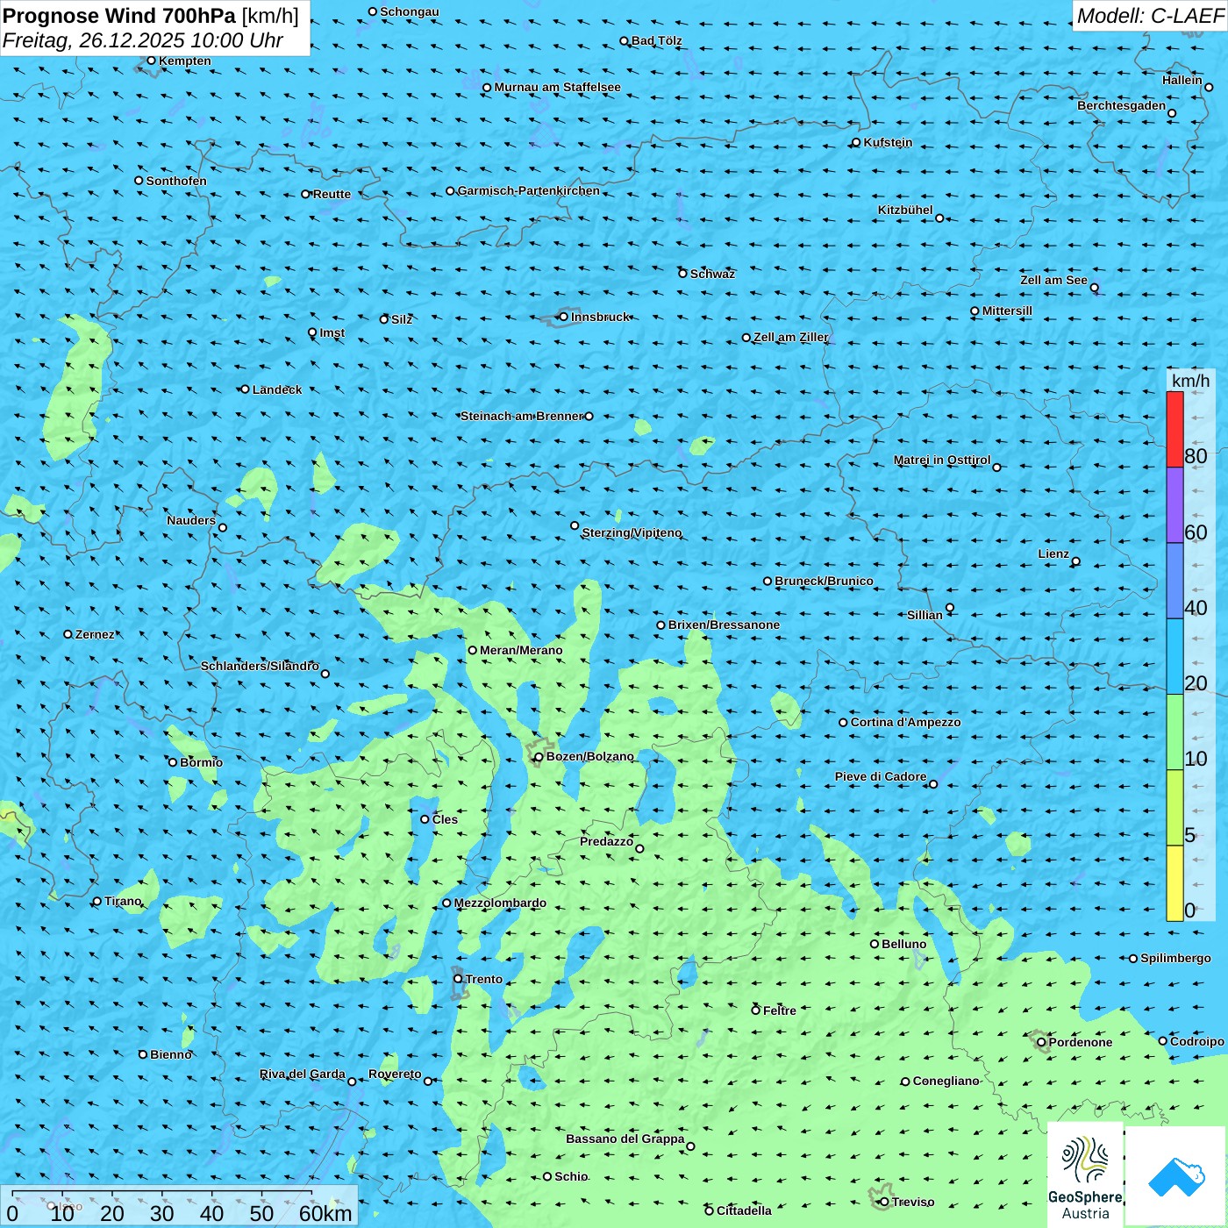Click the Zernez city marker

[68, 634]
